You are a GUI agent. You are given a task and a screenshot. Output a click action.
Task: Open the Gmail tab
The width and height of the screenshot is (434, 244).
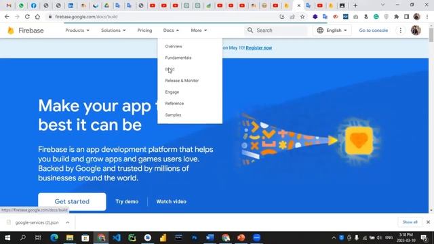point(9,5)
